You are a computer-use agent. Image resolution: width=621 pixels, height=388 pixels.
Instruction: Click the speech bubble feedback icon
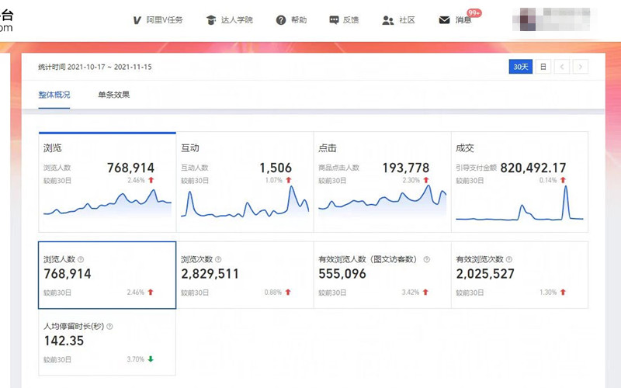tap(334, 20)
